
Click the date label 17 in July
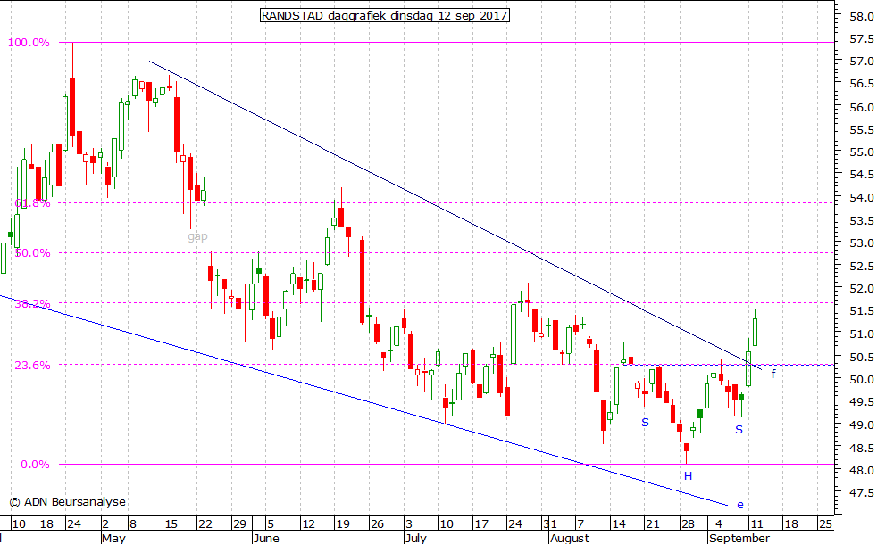click(481, 523)
